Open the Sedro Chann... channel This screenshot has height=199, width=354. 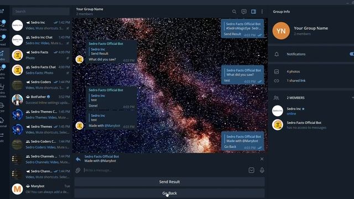41,174
